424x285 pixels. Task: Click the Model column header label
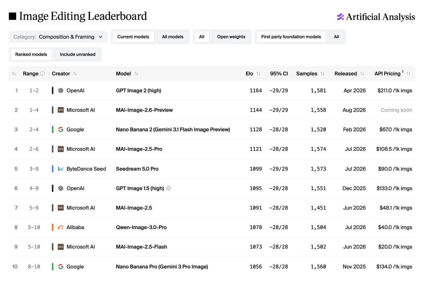point(123,74)
